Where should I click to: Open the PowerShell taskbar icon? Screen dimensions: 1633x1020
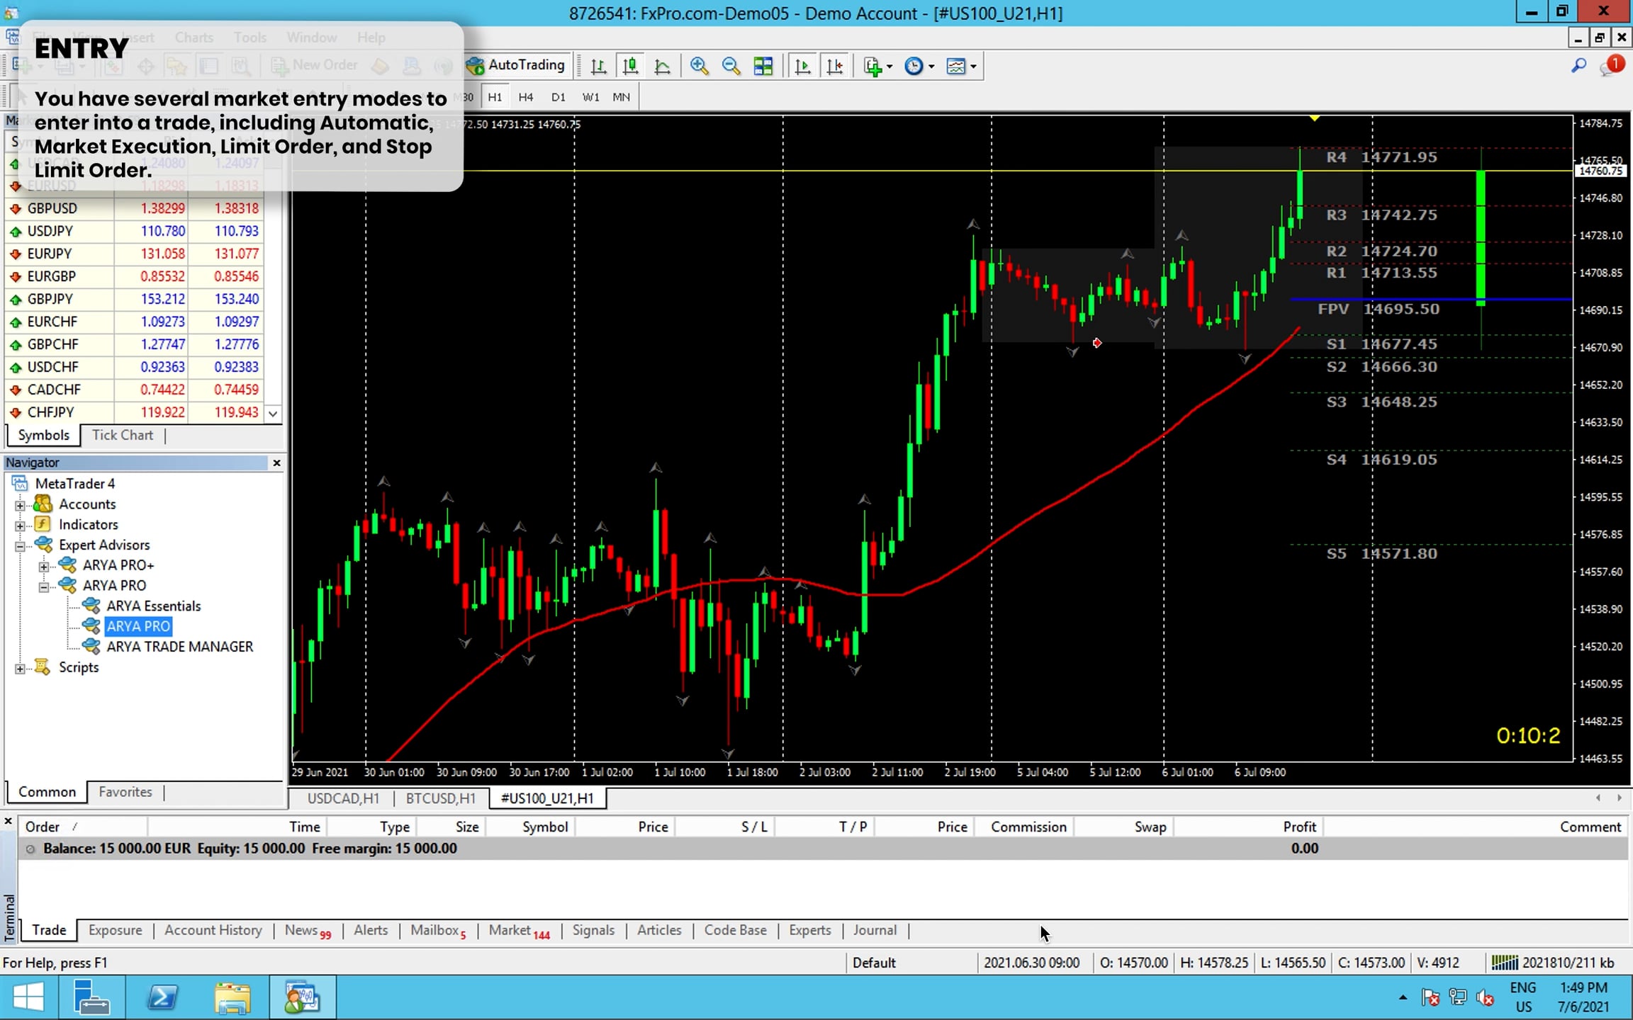[162, 997]
